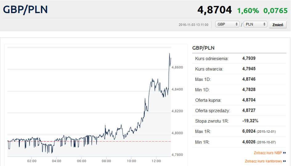Click the timestamp 2016-11-03 13:11:00
The width and height of the screenshot is (291, 166).
tap(193, 25)
